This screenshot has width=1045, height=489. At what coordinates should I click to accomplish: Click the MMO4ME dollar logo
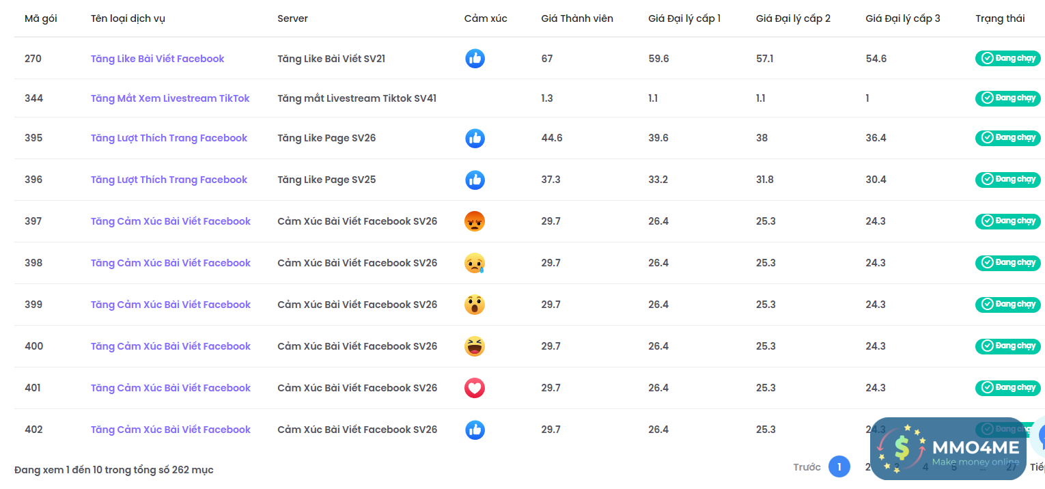pyautogui.click(x=901, y=449)
